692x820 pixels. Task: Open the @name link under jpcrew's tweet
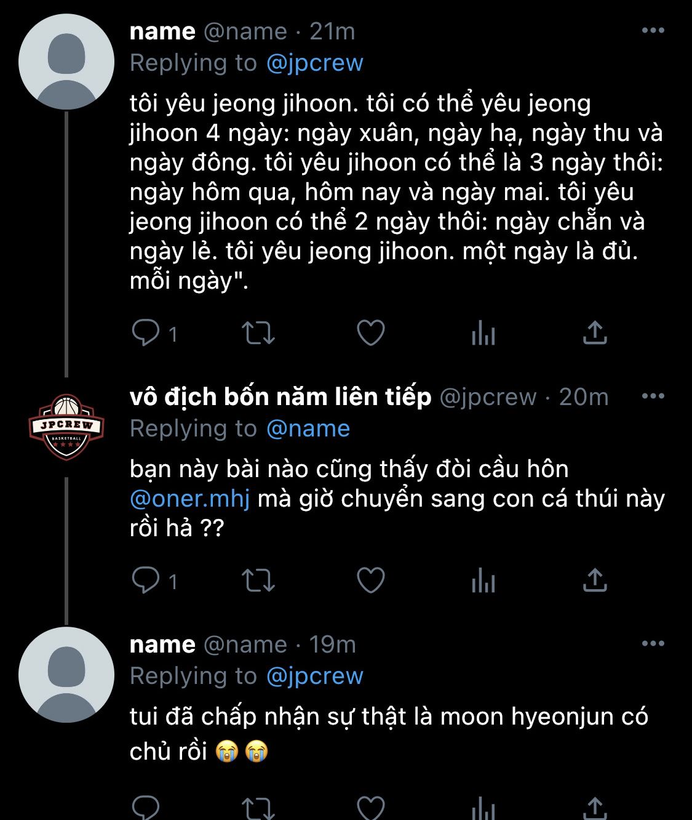pyautogui.click(x=308, y=428)
